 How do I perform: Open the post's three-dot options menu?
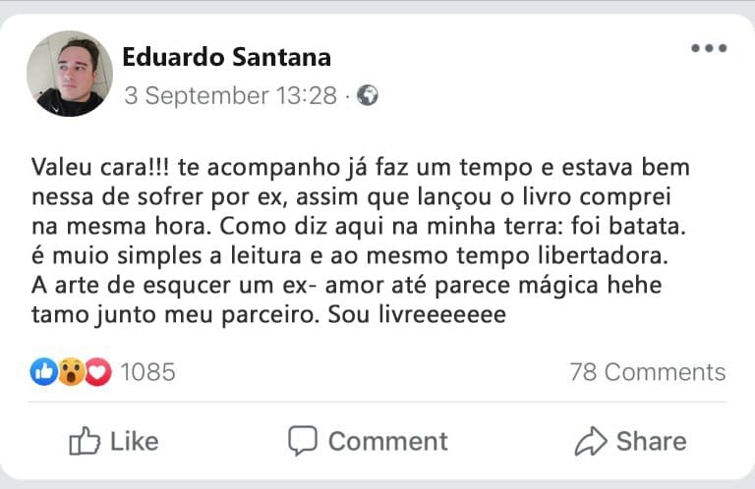point(708,49)
